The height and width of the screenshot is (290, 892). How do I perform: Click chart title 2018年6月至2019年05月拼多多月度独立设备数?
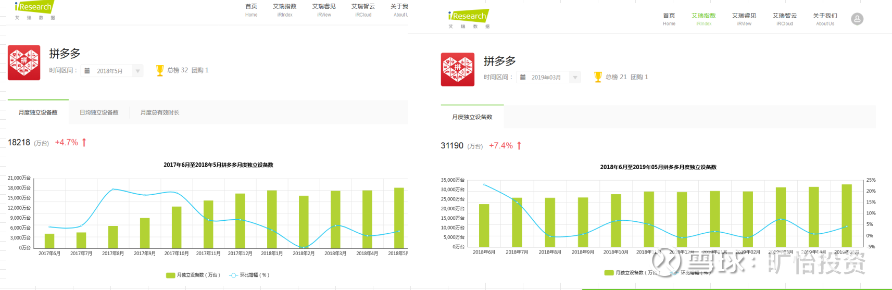point(658,167)
